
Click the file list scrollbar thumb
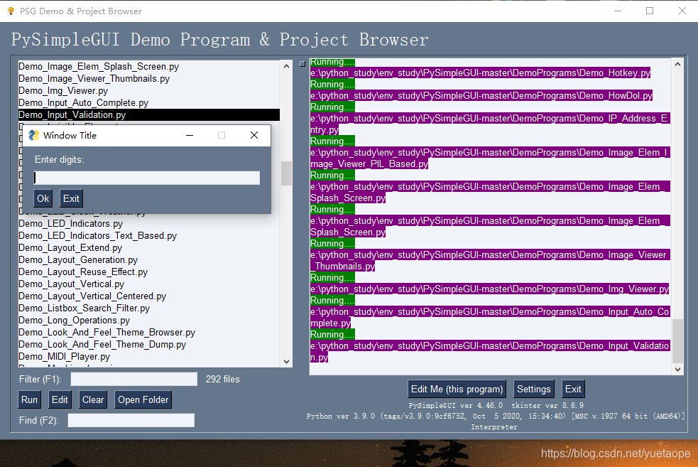point(287,173)
